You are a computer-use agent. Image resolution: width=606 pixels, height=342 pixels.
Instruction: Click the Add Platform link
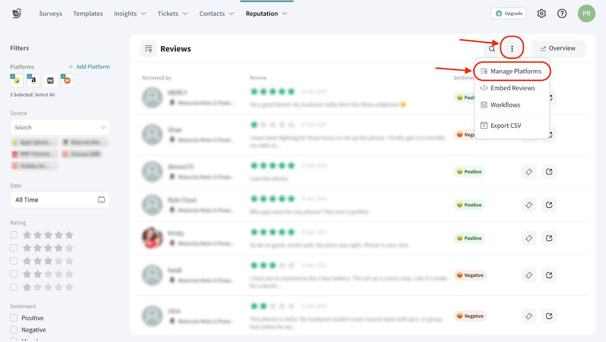[x=89, y=67]
